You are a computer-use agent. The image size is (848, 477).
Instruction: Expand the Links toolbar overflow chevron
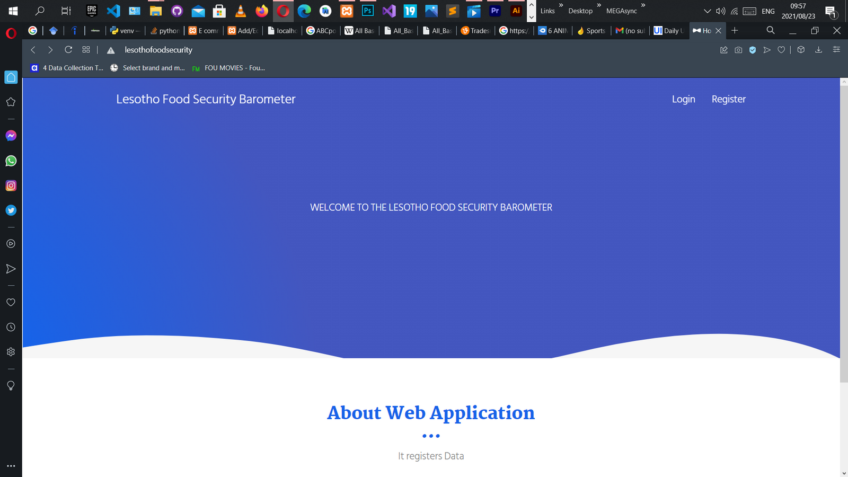pos(561,5)
